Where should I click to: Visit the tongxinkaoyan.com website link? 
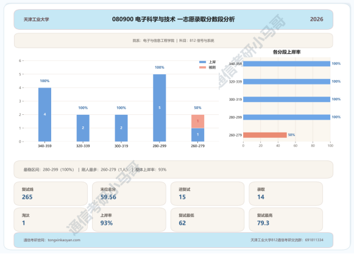[64, 240]
